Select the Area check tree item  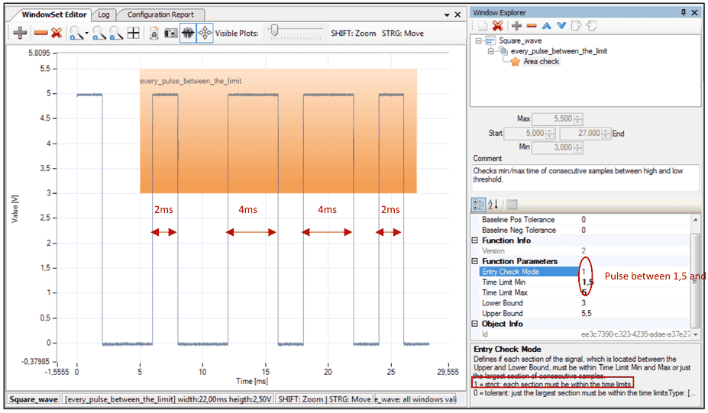pos(541,61)
